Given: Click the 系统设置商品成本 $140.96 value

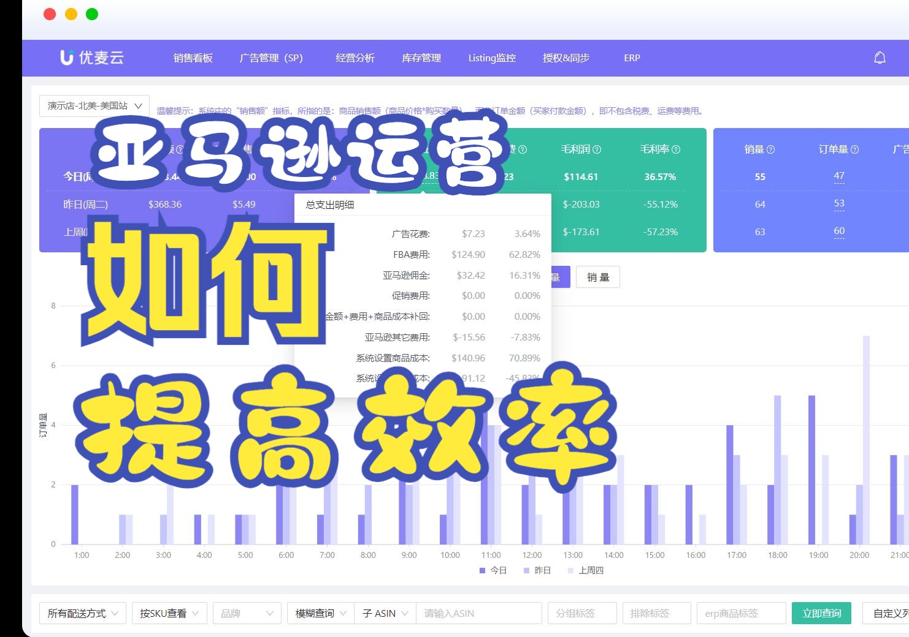Looking at the screenshot, I should [x=468, y=358].
